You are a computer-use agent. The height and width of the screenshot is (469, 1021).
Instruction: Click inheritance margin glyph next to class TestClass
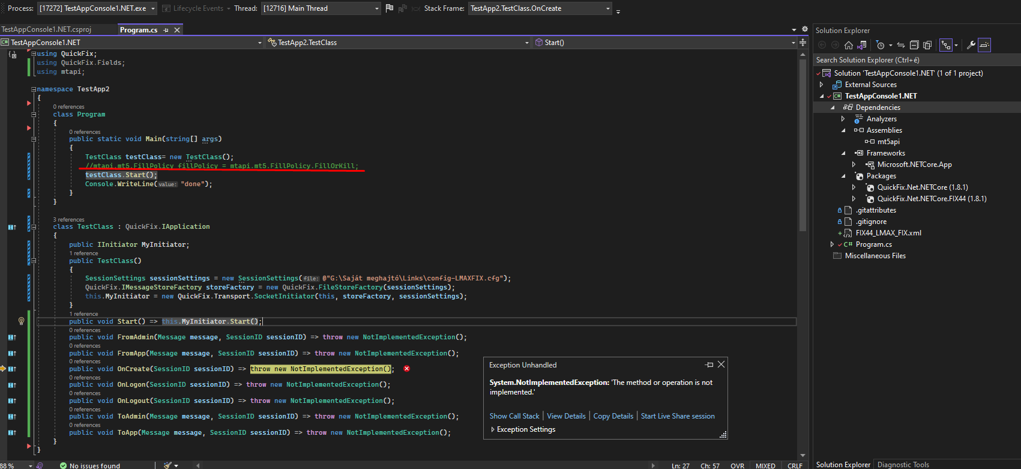tap(12, 227)
